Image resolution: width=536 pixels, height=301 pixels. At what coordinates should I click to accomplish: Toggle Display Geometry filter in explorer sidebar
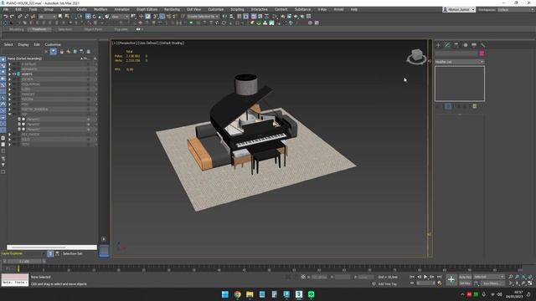(x=3, y=59)
